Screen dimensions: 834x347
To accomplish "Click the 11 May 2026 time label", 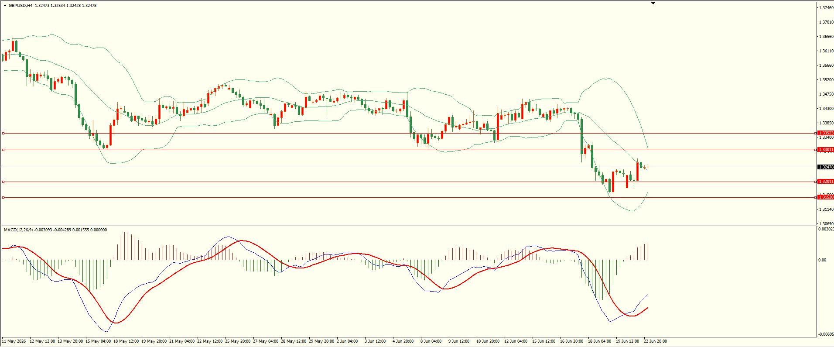I will pyautogui.click(x=14, y=341).
